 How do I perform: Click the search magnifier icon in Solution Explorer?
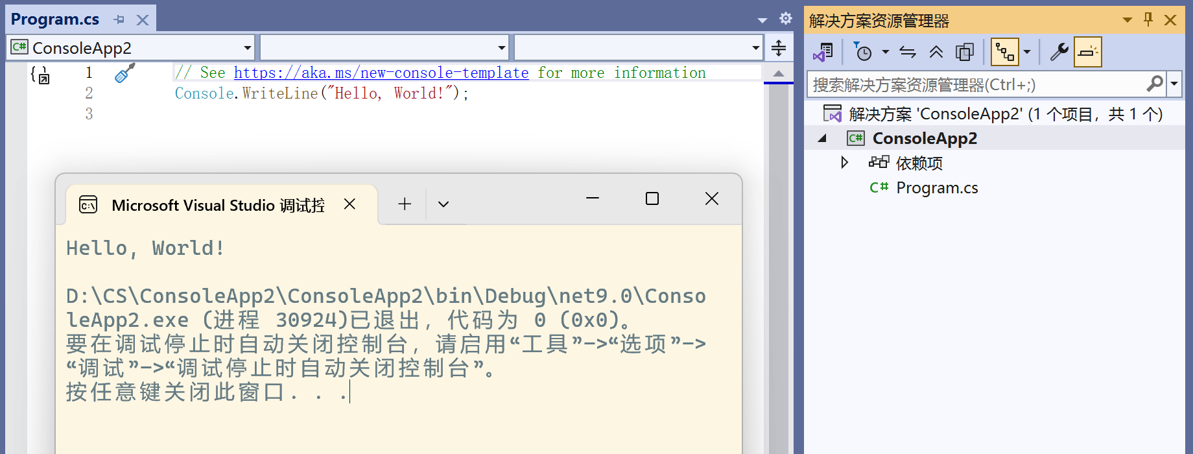1155,84
